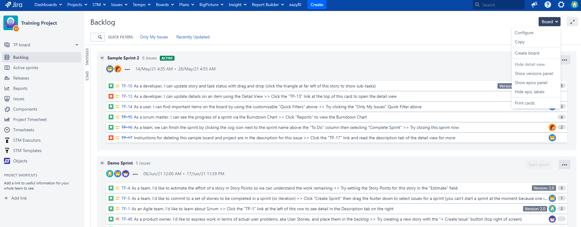Toggle the Only My Issues quick filter

(x=154, y=37)
